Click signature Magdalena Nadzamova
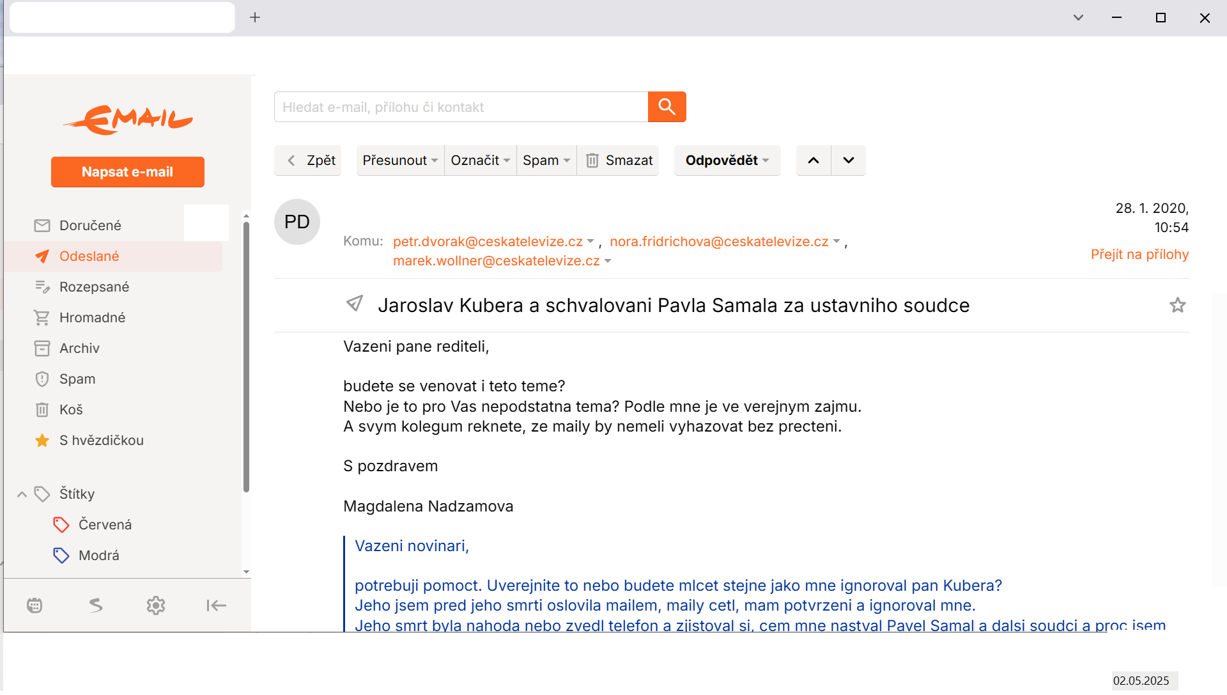 pyautogui.click(x=428, y=506)
